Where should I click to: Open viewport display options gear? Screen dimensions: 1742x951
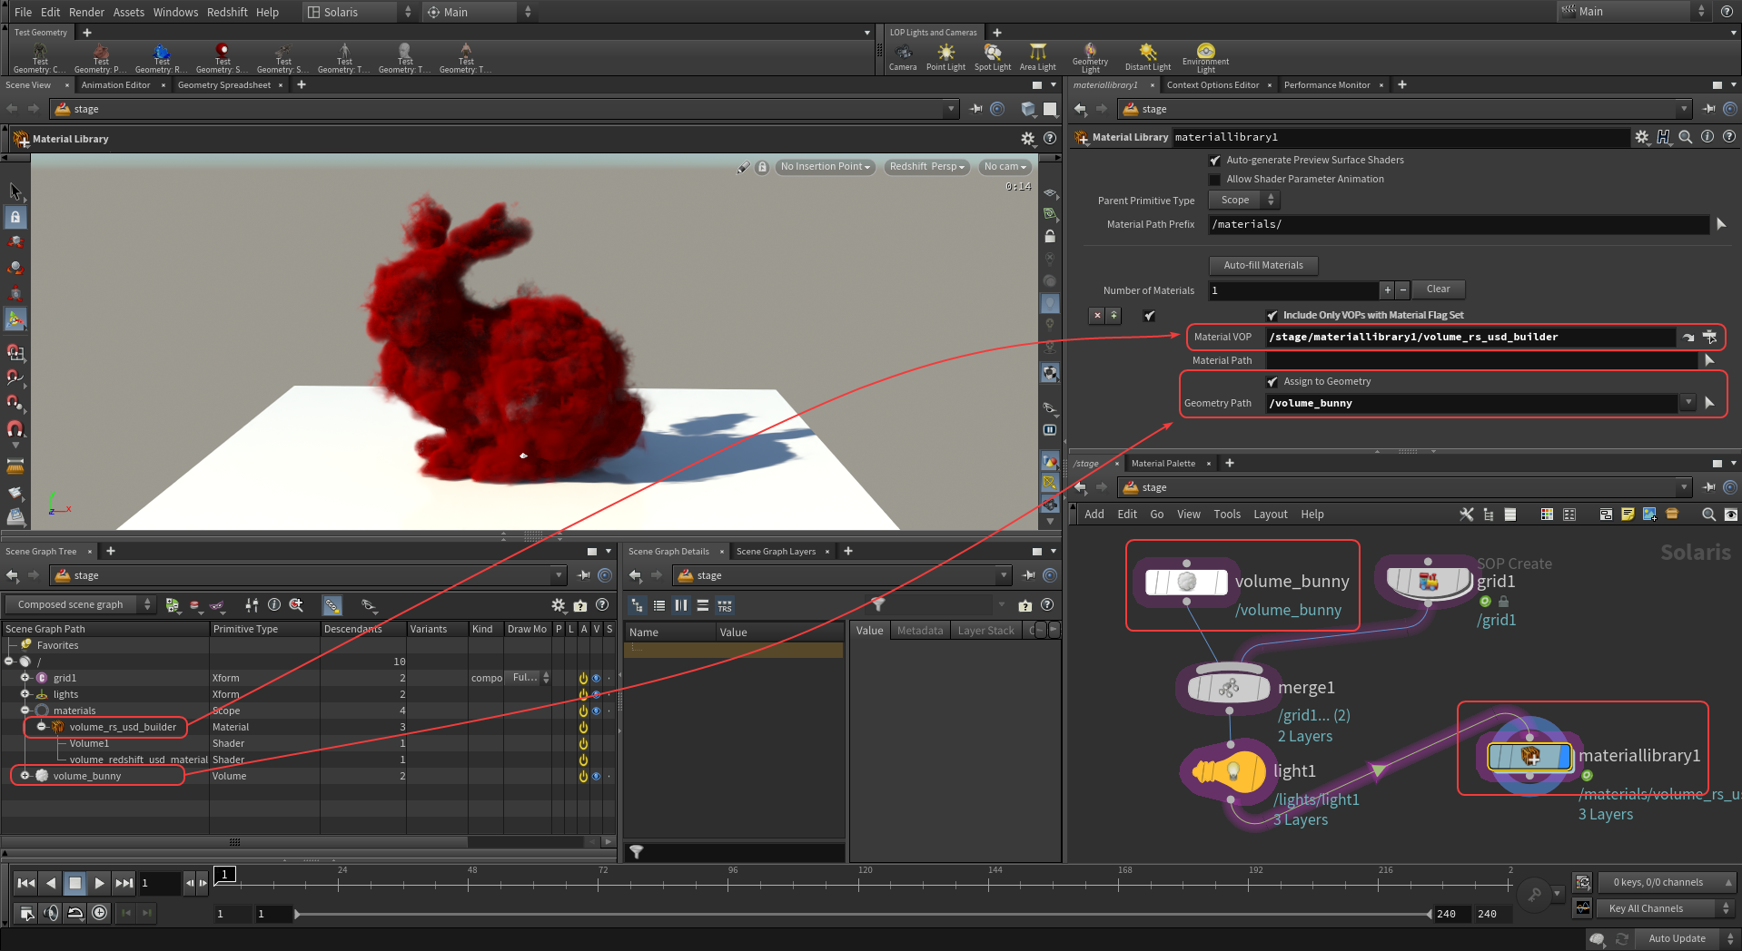click(1027, 139)
